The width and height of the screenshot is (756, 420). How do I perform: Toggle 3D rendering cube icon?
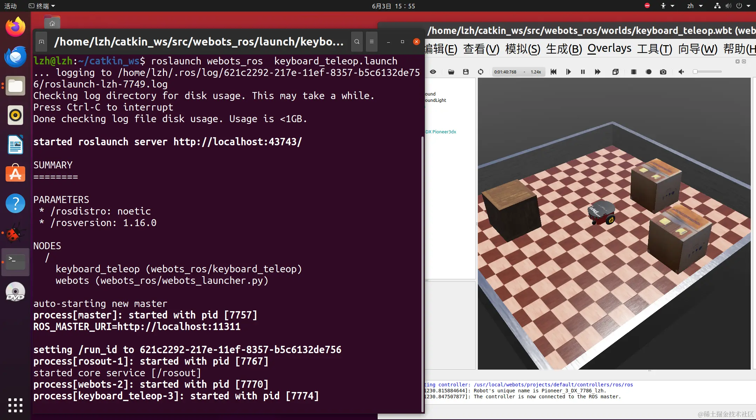click(x=616, y=72)
